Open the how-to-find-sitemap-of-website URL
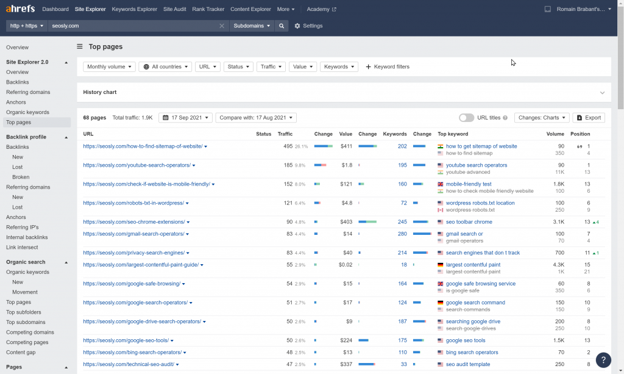624x374 pixels. tap(143, 146)
